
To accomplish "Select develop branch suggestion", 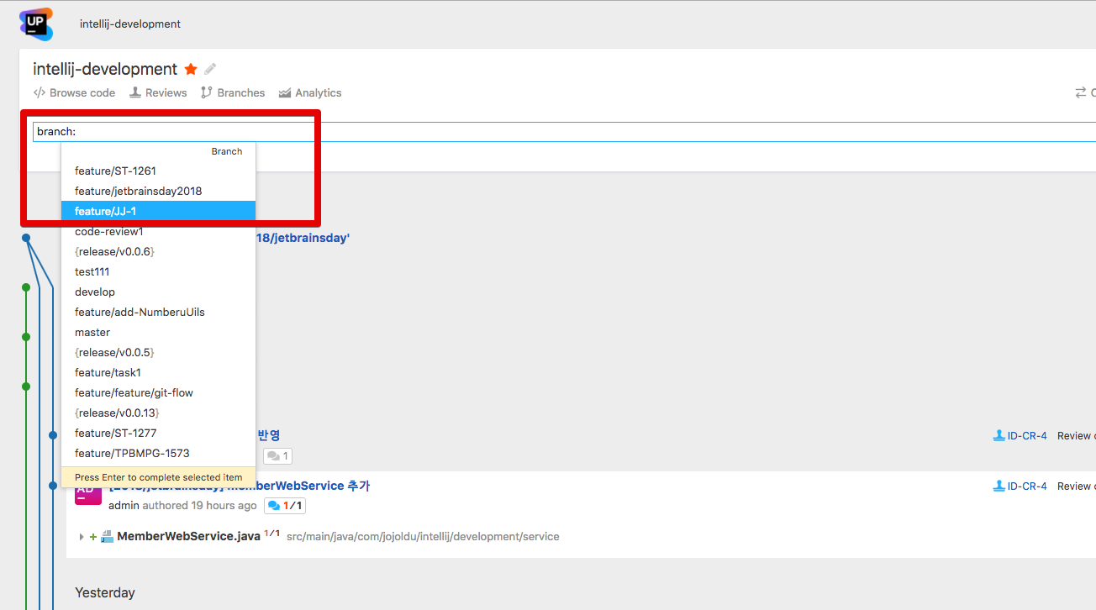I will [158, 292].
